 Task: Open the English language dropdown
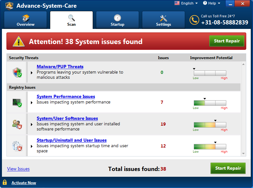pyautogui.click(x=189, y=3)
